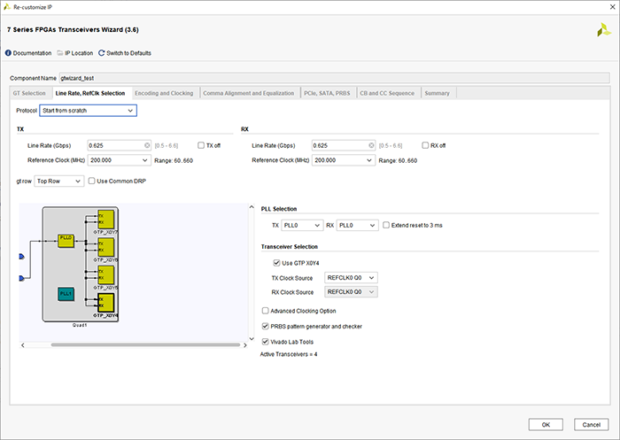The width and height of the screenshot is (620, 440).
Task: Click the lower blue reference clock port
Action: [x=22, y=279]
